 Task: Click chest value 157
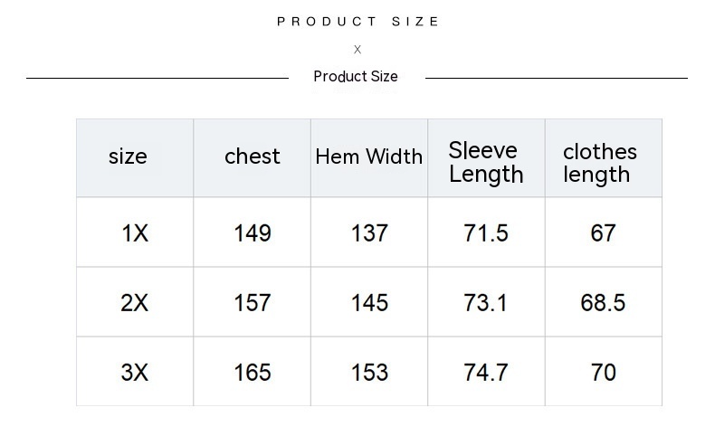click(253, 303)
